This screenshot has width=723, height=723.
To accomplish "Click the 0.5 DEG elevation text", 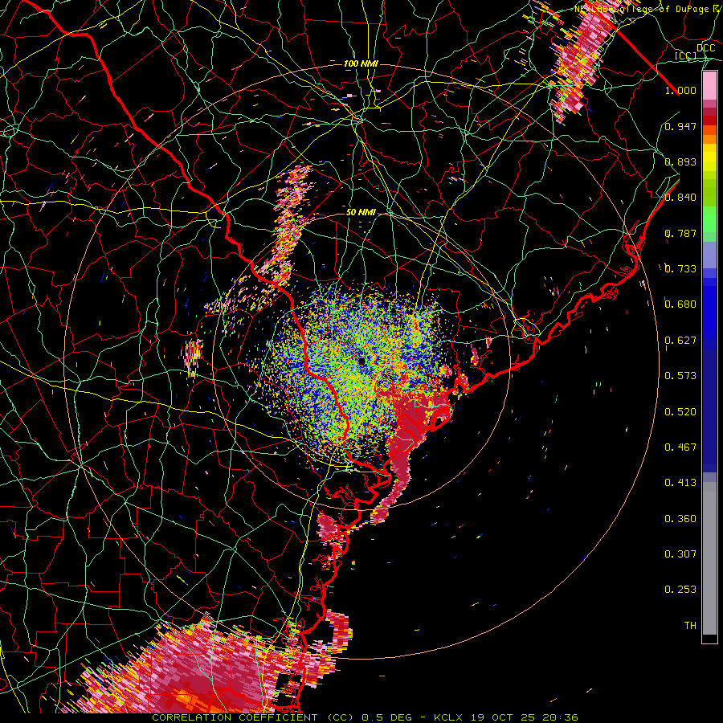I will coord(388,717).
